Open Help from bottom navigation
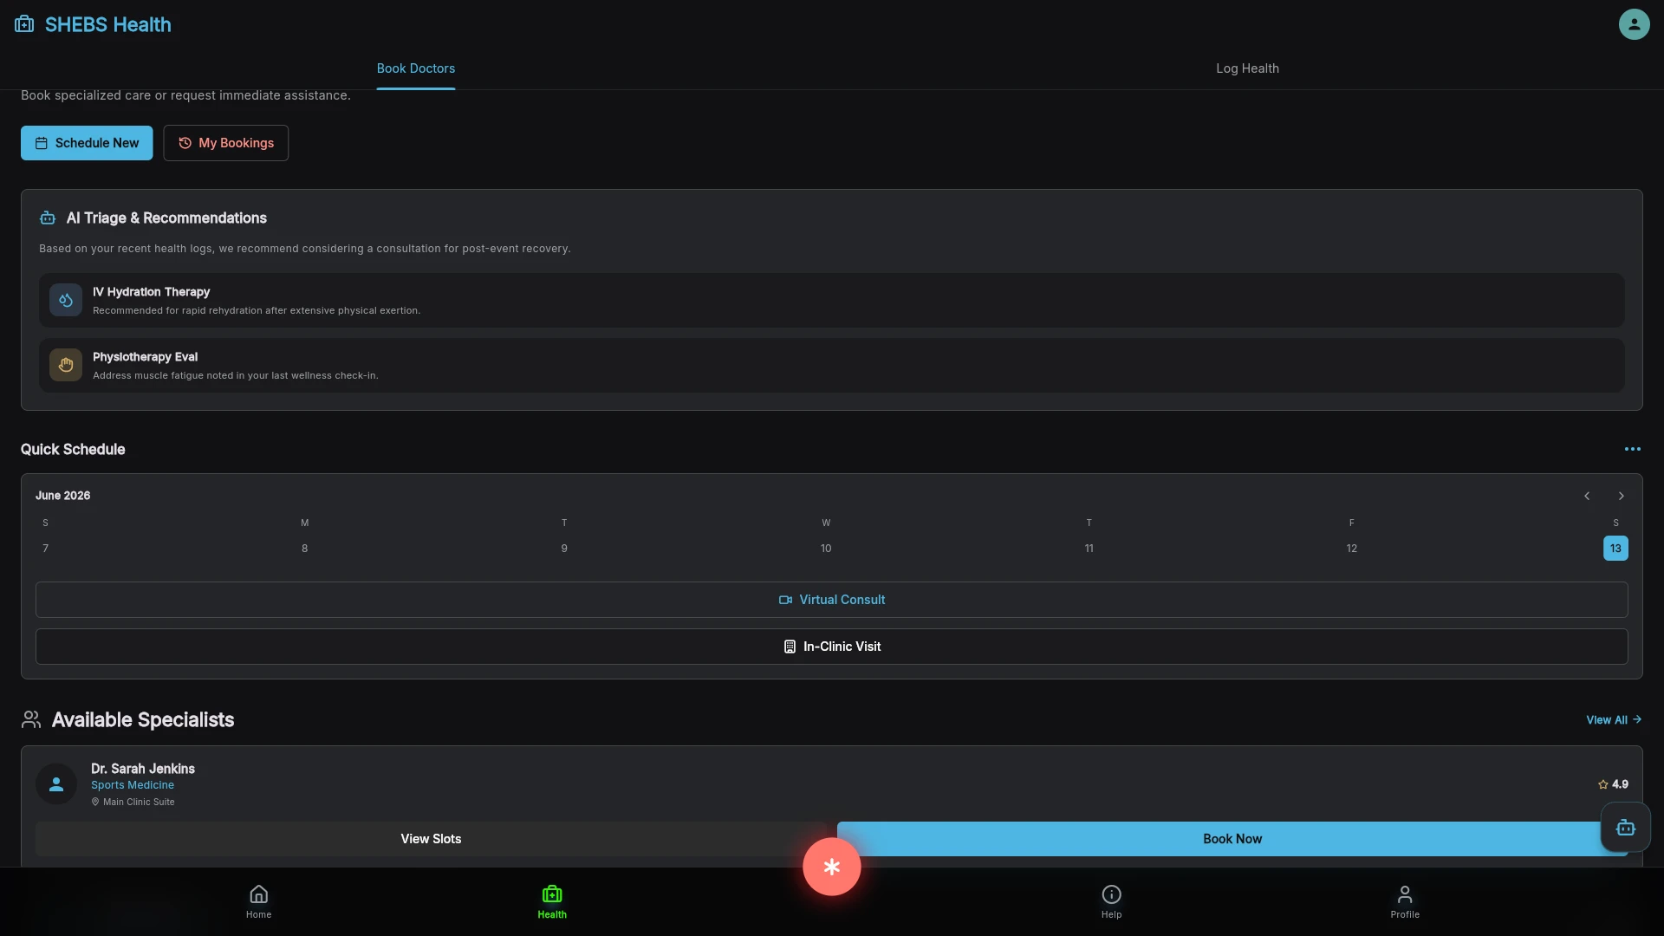Image resolution: width=1664 pixels, height=936 pixels. (1111, 901)
